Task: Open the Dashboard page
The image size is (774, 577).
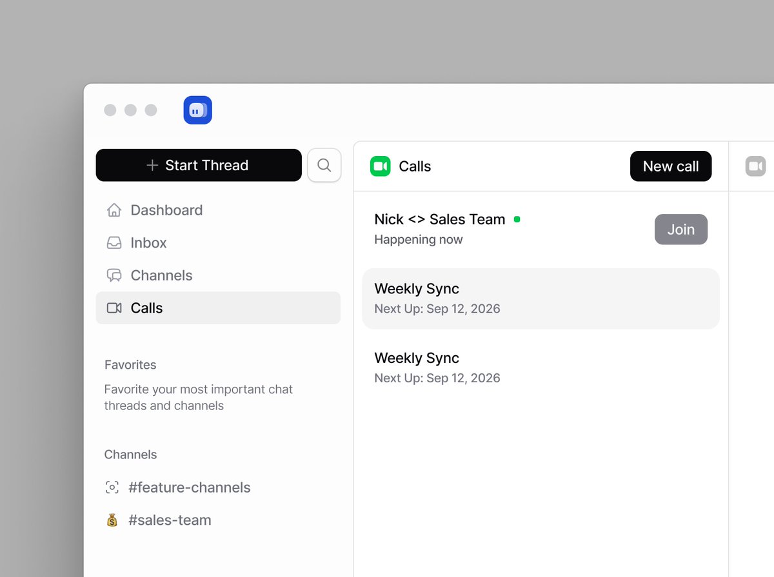Action: [218, 210]
